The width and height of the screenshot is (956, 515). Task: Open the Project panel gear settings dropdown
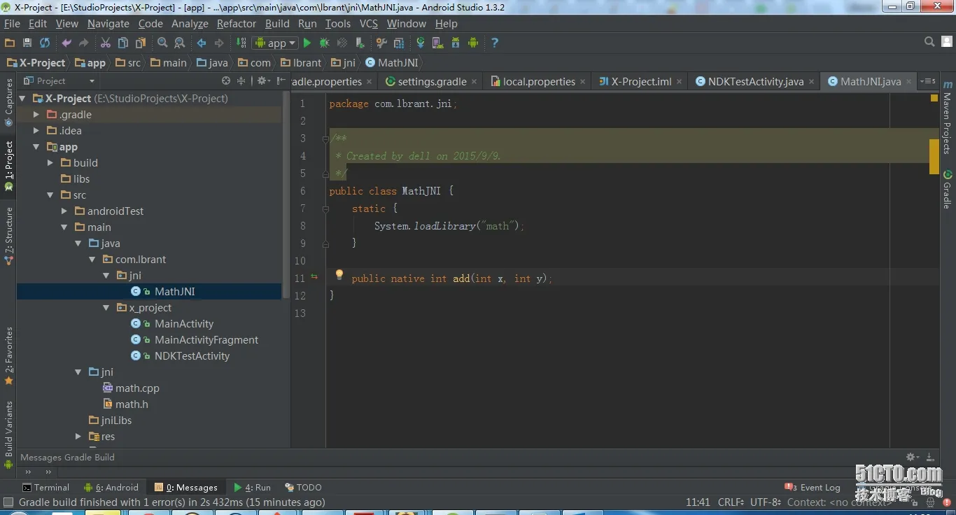tap(263, 81)
